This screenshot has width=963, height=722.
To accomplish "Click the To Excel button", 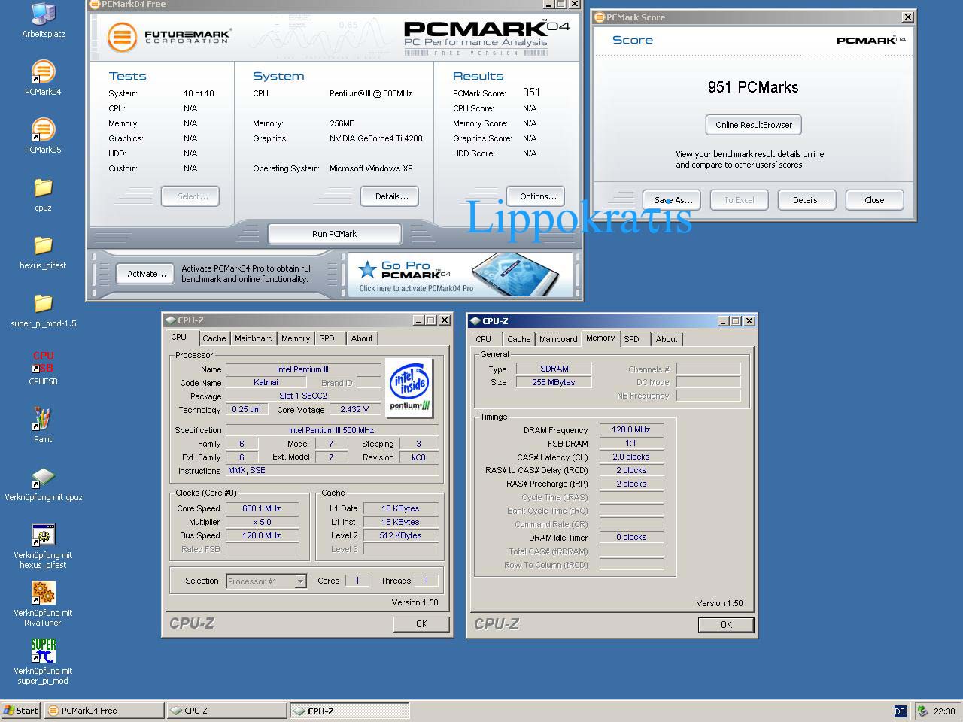I will 739,200.
